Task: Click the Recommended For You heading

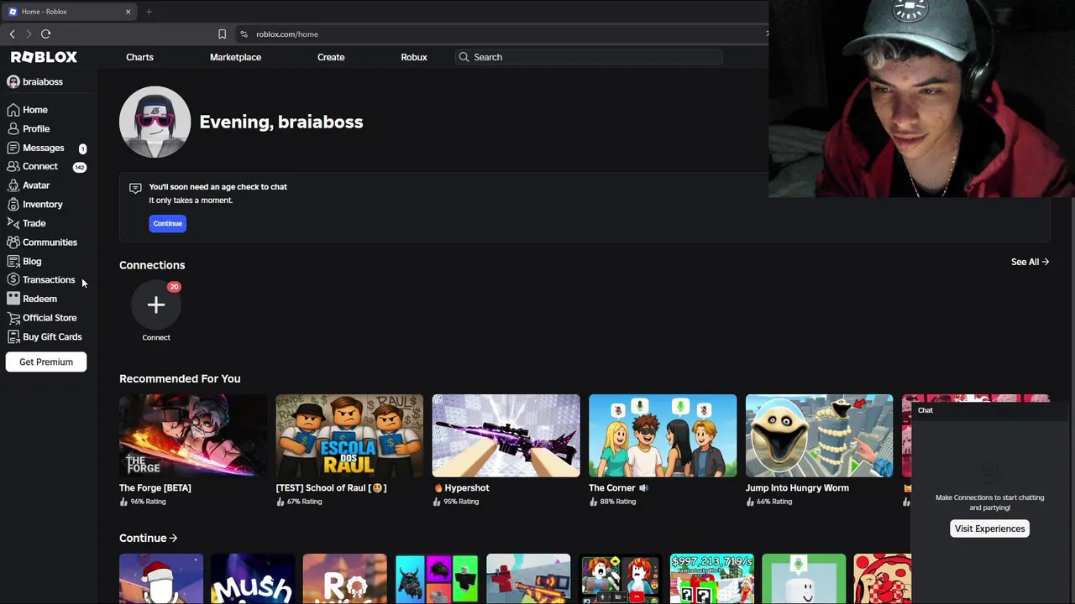Action: point(180,378)
